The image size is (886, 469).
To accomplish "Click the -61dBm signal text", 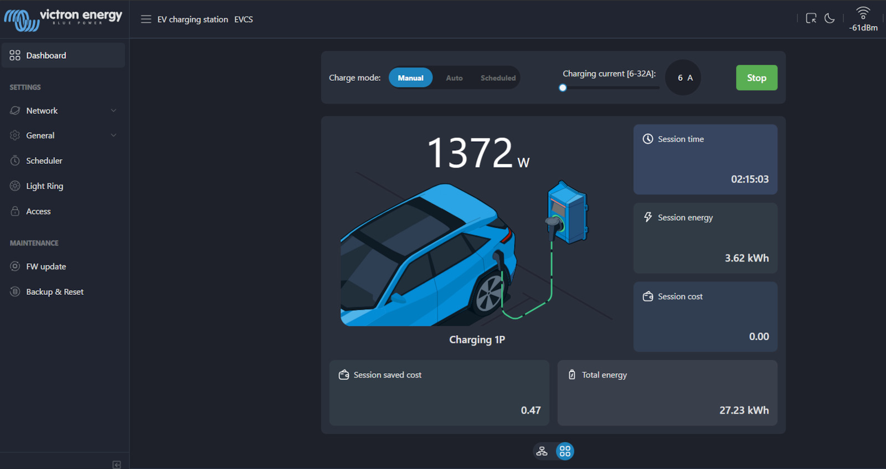I will [x=863, y=28].
